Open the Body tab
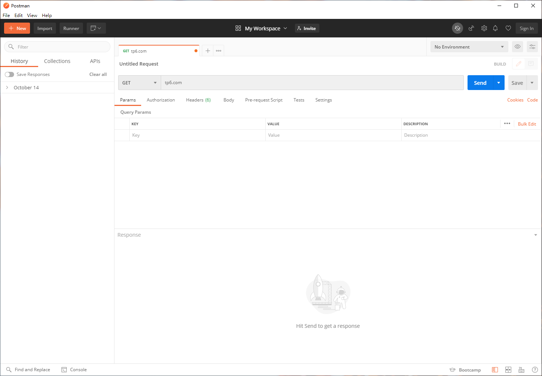The width and height of the screenshot is (542, 376). pos(229,100)
